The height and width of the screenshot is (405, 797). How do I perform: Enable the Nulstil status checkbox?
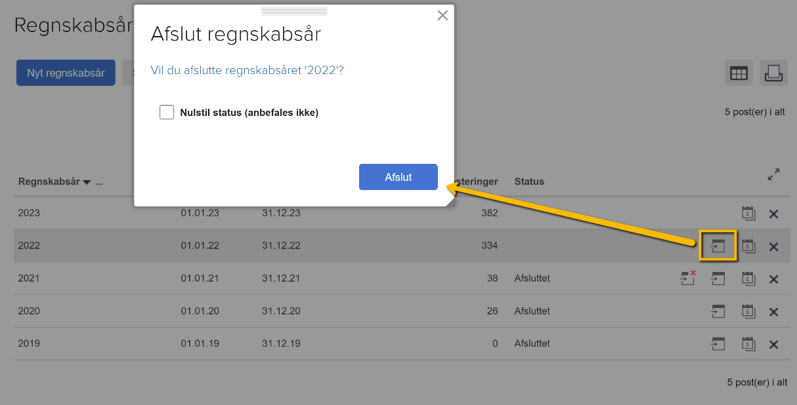coord(167,113)
